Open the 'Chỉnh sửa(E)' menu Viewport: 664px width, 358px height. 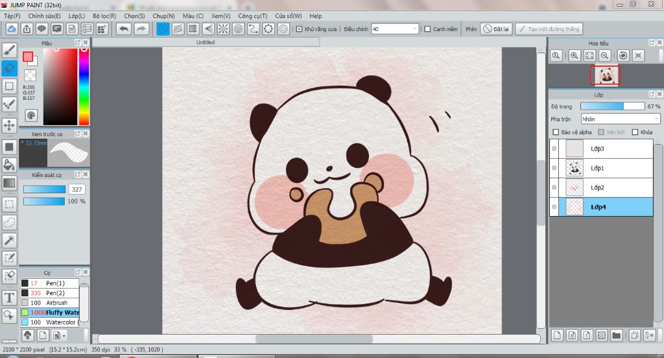pos(45,16)
